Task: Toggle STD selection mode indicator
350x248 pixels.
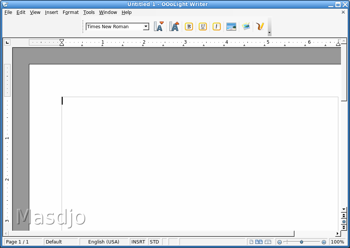Action: (154, 242)
